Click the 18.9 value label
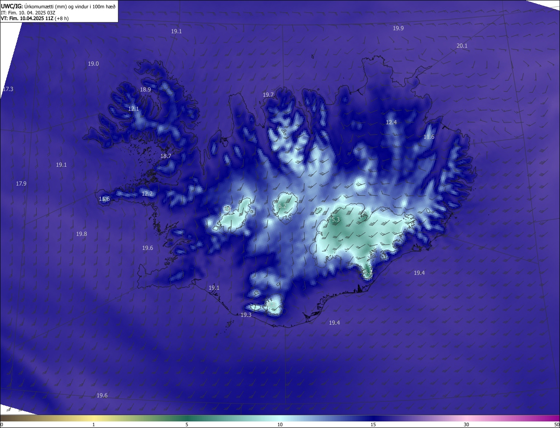 [145, 89]
